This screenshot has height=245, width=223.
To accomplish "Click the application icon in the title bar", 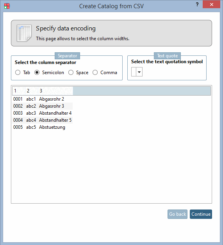I will pyautogui.click(x=7, y=6).
